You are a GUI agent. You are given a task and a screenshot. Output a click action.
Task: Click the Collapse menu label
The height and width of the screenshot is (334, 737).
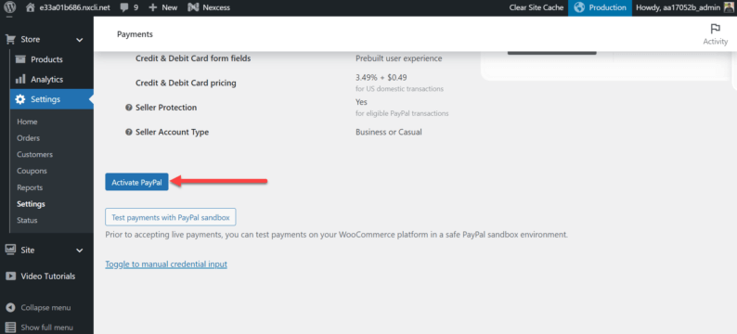[x=46, y=308]
